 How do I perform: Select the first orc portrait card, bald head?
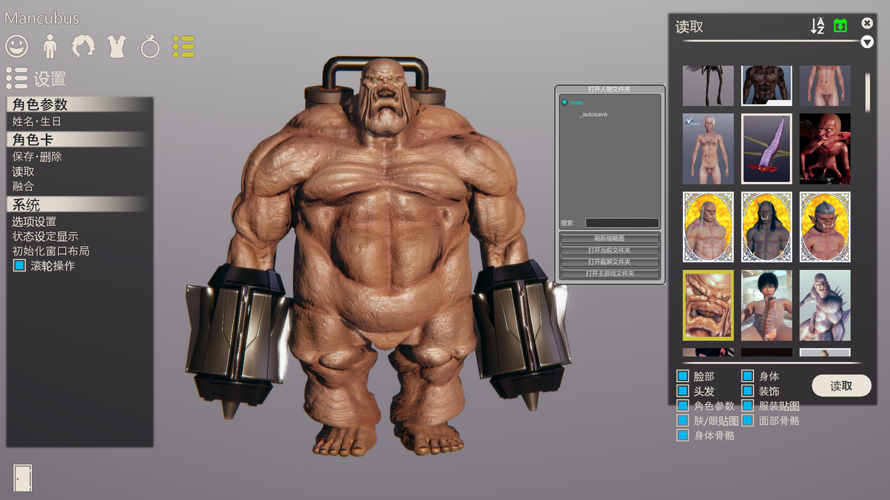[x=708, y=227]
